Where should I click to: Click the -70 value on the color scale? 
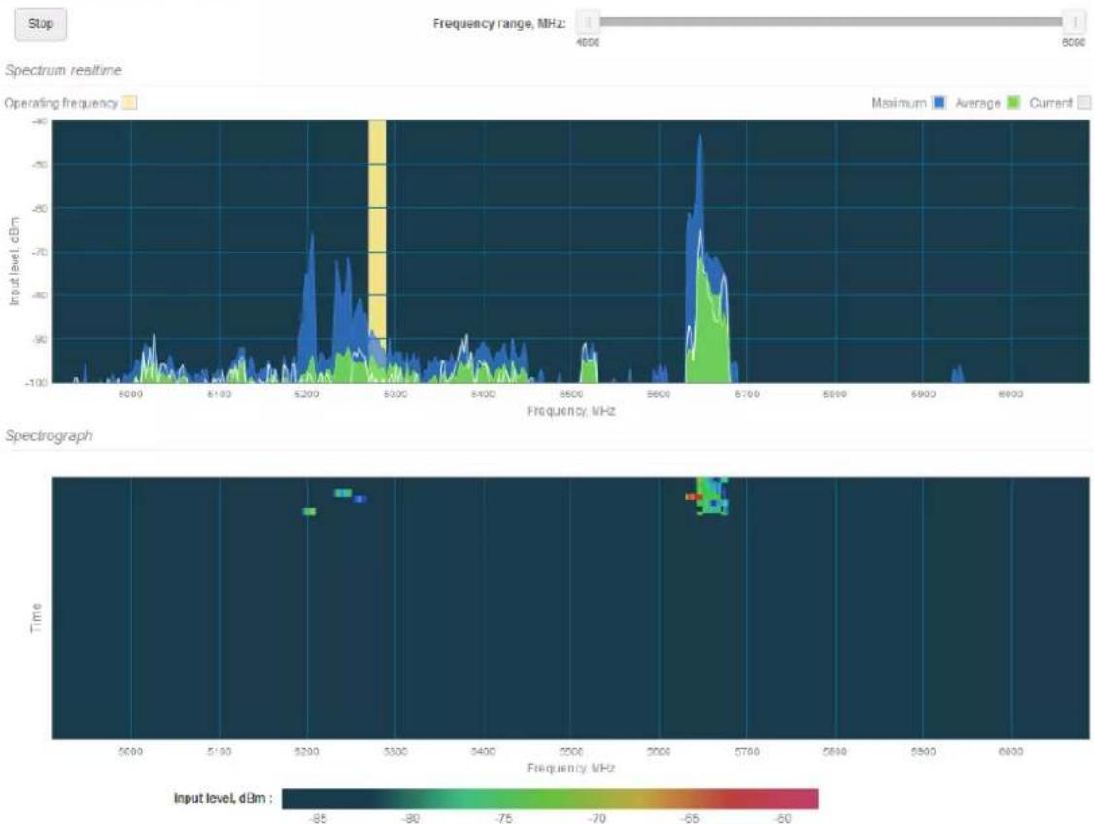[x=598, y=818]
